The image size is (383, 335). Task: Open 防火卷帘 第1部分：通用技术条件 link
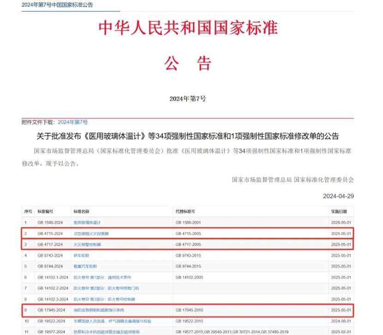point(102,277)
